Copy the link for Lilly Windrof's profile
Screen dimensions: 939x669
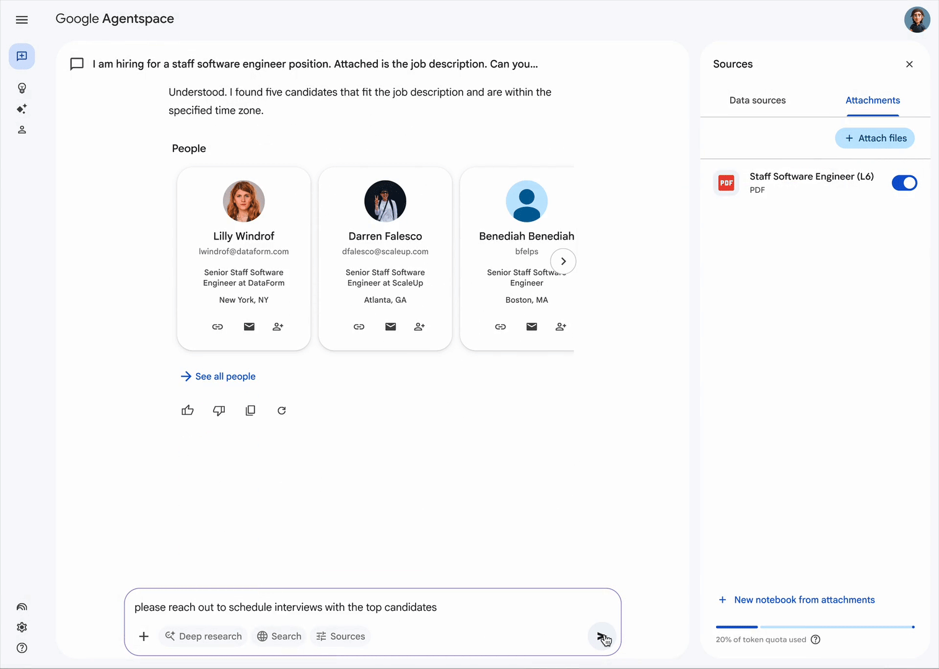[x=217, y=326]
